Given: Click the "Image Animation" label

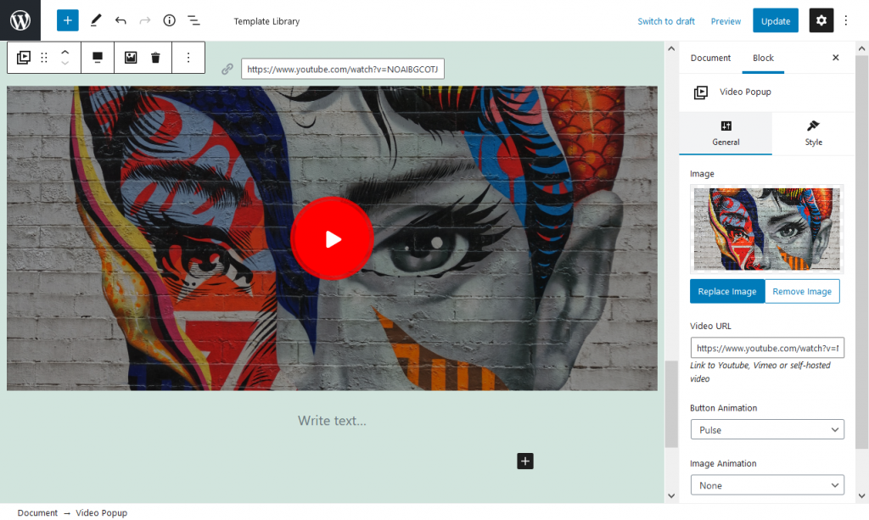Looking at the screenshot, I should [723, 463].
